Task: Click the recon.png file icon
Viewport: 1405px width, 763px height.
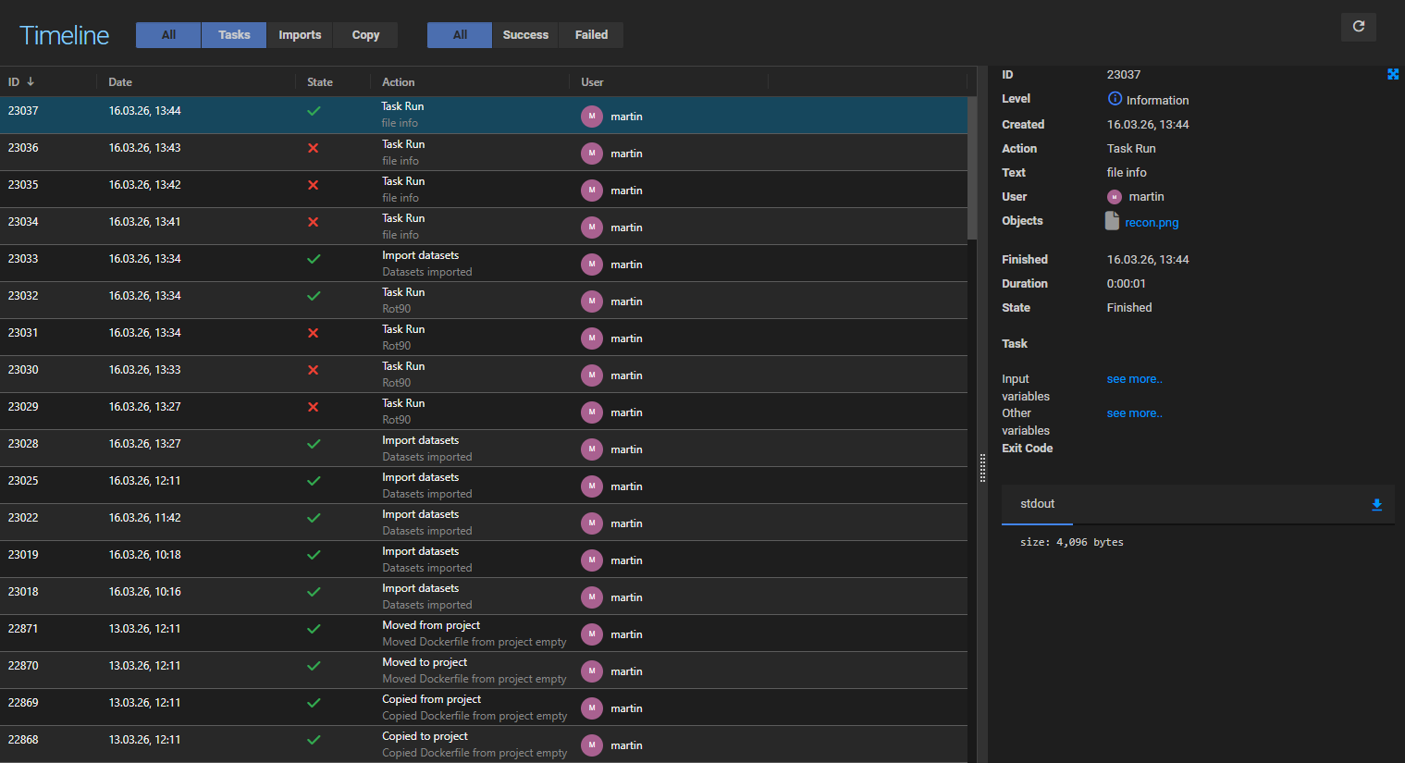Action: pos(1112,221)
